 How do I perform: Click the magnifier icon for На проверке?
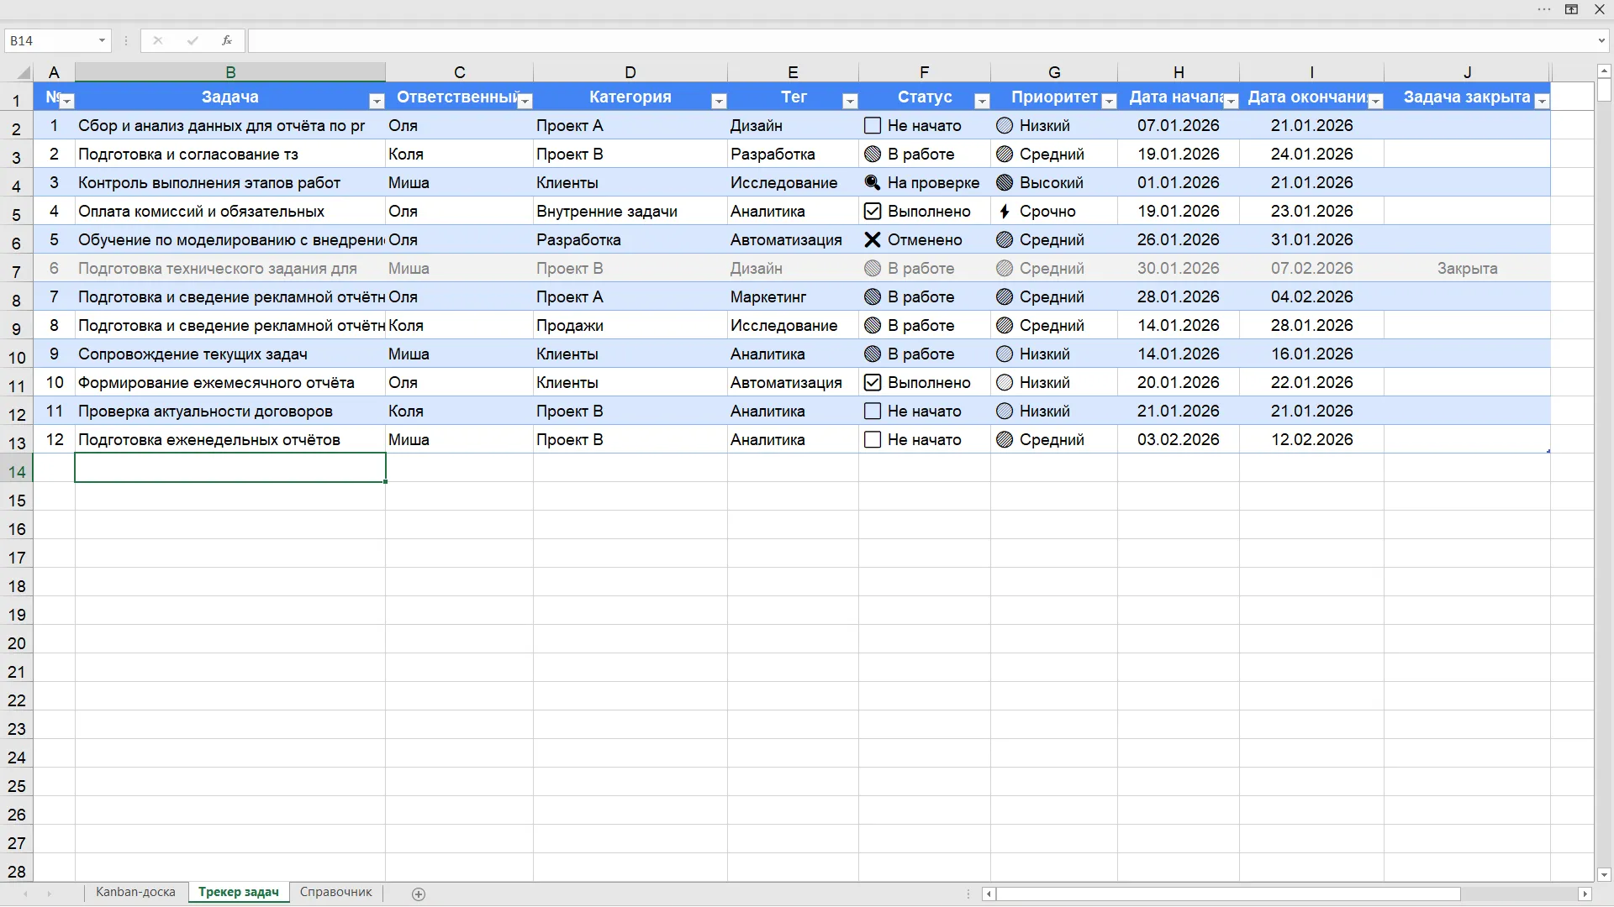click(873, 183)
